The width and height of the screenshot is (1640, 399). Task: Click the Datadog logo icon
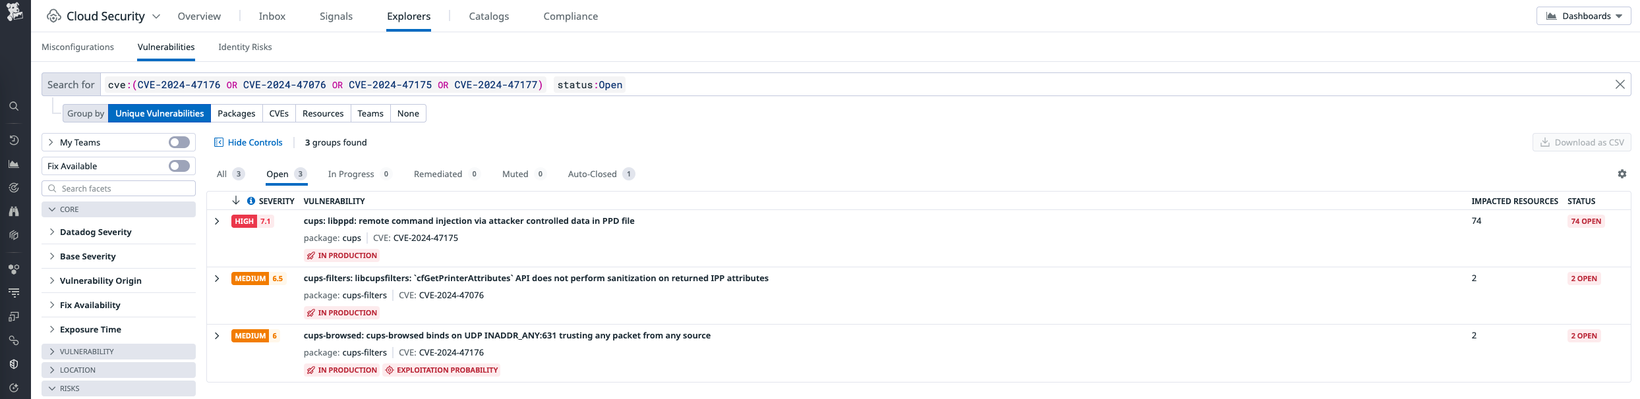pyautogui.click(x=15, y=12)
